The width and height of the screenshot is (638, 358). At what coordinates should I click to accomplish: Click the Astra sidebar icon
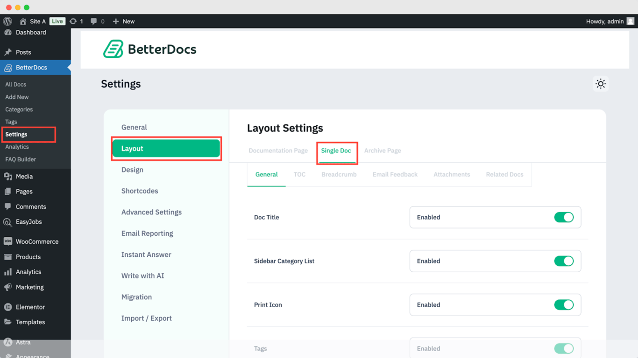coord(8,342)
